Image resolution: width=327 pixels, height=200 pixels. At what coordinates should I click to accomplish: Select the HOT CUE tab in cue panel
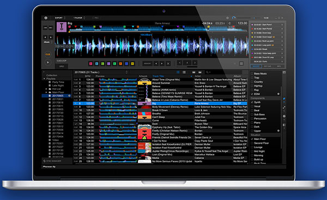[268, 66]
